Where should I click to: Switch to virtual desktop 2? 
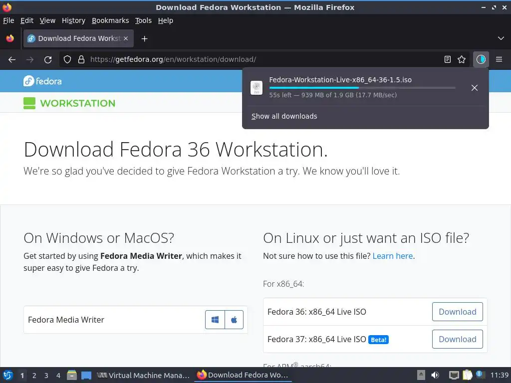pos(34,376)
